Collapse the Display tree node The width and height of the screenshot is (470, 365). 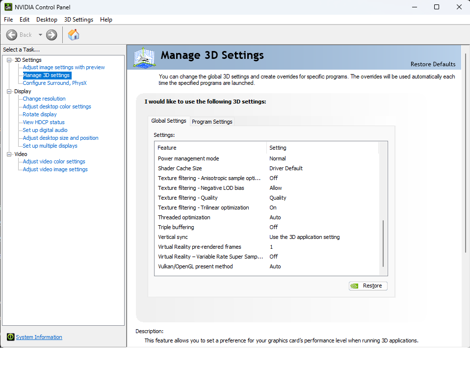(9, 91)
